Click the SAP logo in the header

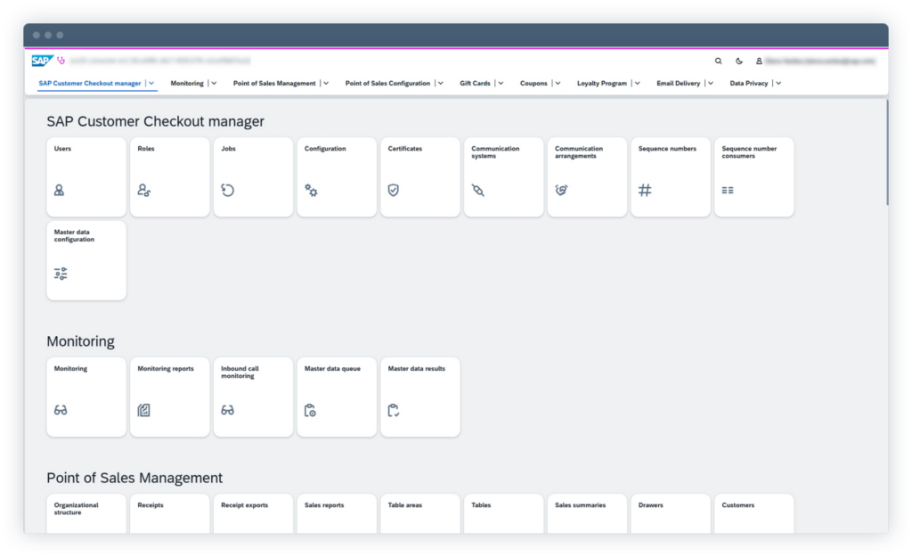(42, 61)
